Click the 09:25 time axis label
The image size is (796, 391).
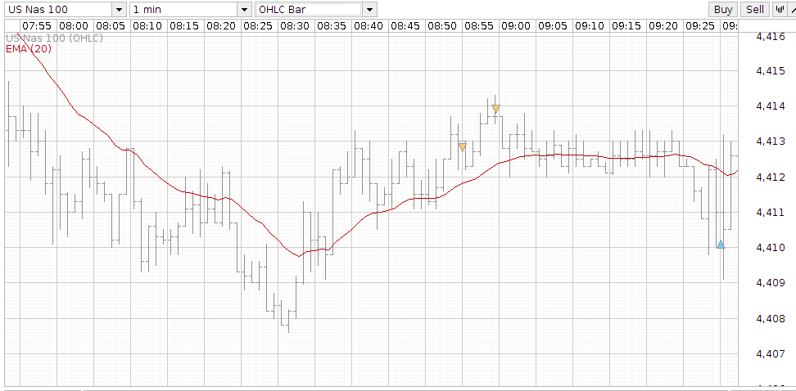tap(700, 26)
